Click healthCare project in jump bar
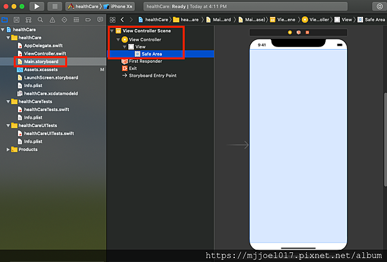The width and height of the screenshot is (387, 262). (154, 20)
